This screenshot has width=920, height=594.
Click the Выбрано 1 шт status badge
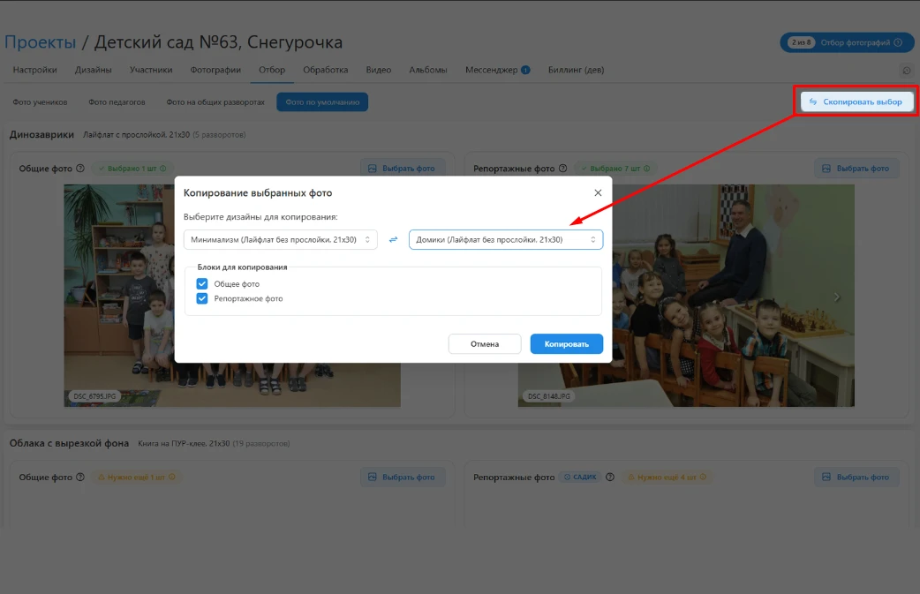(x=132, y=169)
